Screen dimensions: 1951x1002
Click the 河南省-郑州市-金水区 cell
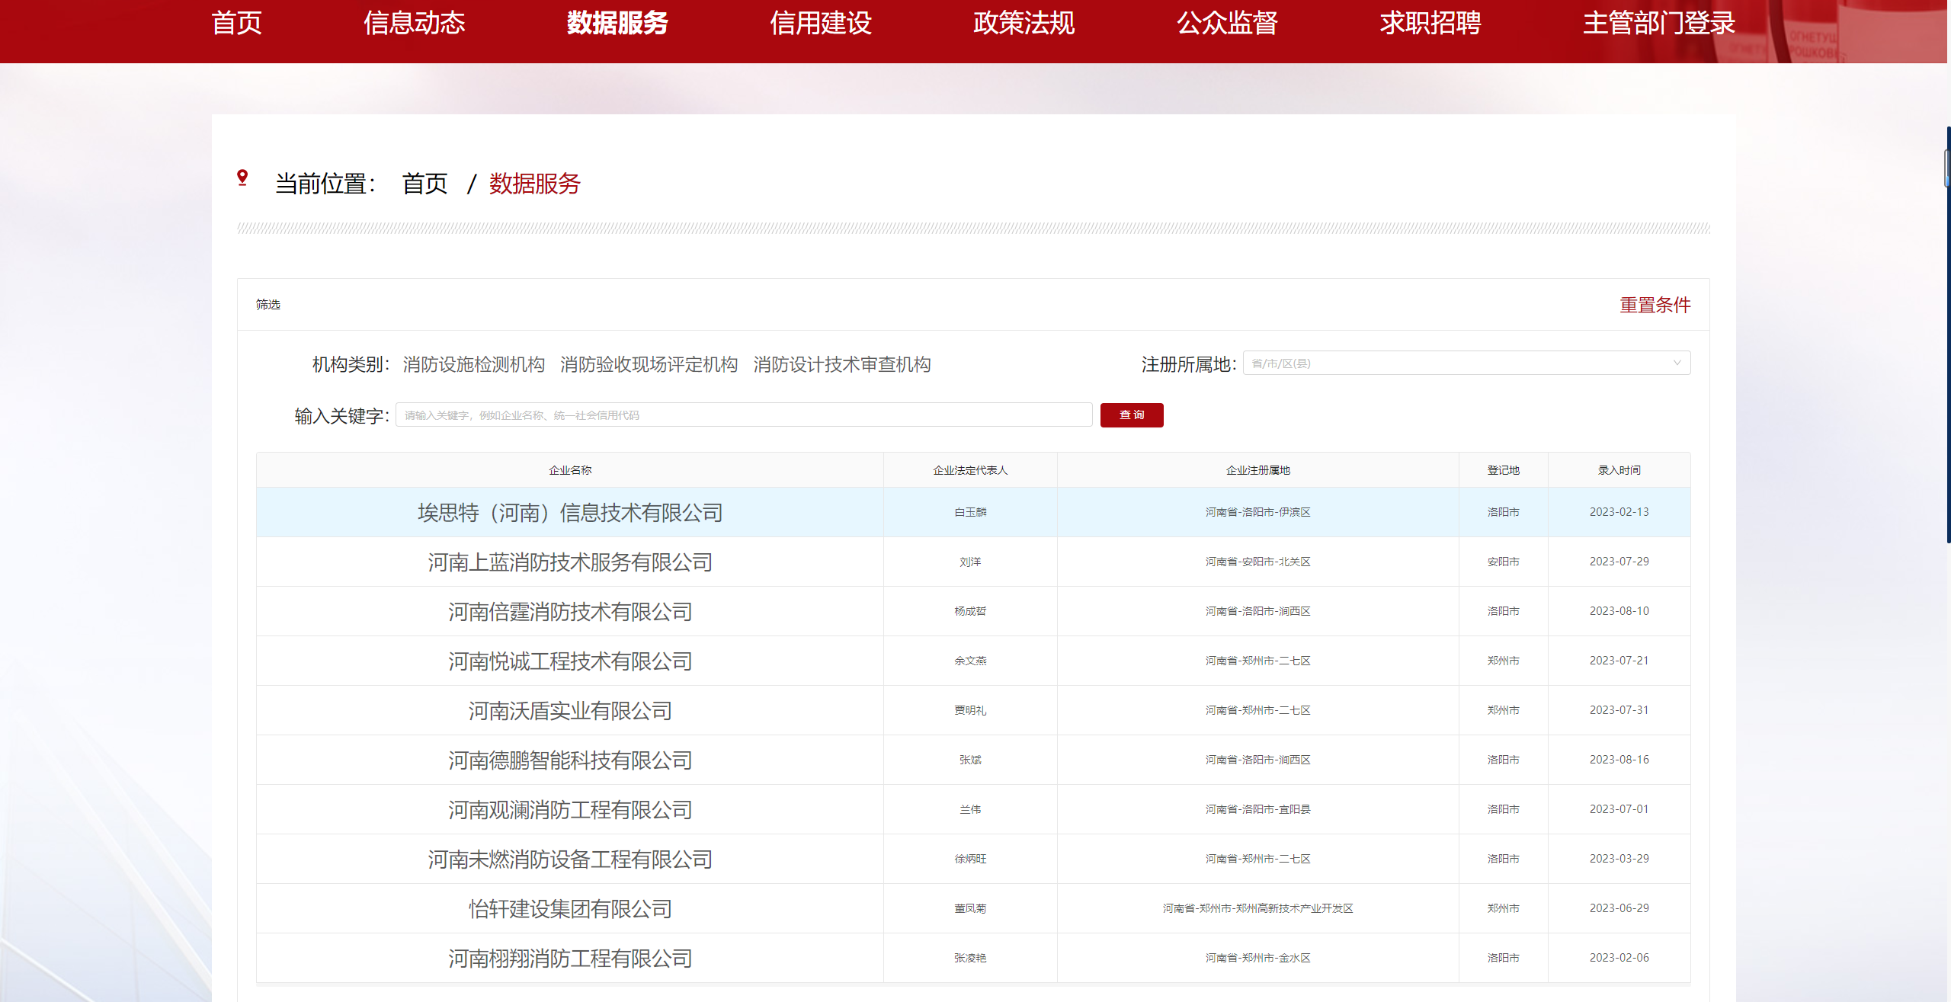[1258, 958]
